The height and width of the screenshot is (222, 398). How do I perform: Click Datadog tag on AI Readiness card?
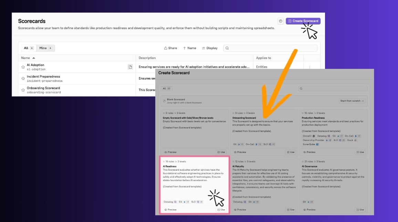tap(170, 202)
